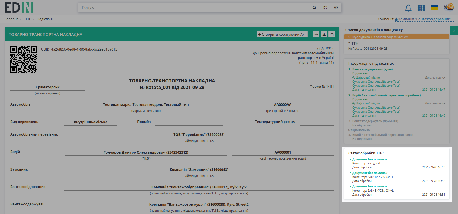Image resolution: width=458 pixels, height=214 pixels.
Task: Open the ЕТТН breadcrumb link
Action: pos(27,19)
